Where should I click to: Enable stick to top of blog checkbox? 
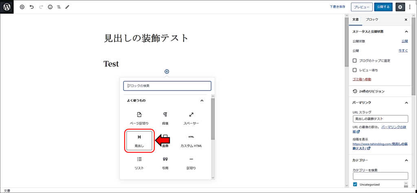coord(355,61)
